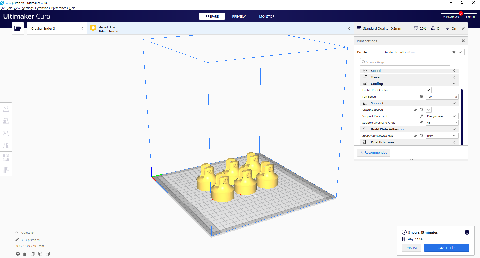
Task: Open the Preferences menu
Action: (x=59, y=8)
